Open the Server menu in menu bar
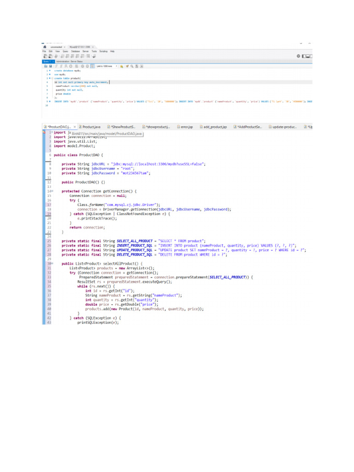Viewport: 354px width, 472px height. click(x=85, y=51)
